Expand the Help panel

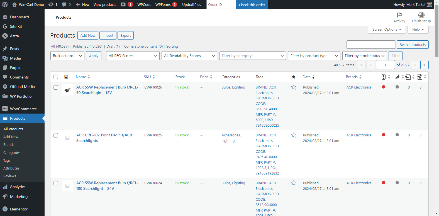pos(418,29)
